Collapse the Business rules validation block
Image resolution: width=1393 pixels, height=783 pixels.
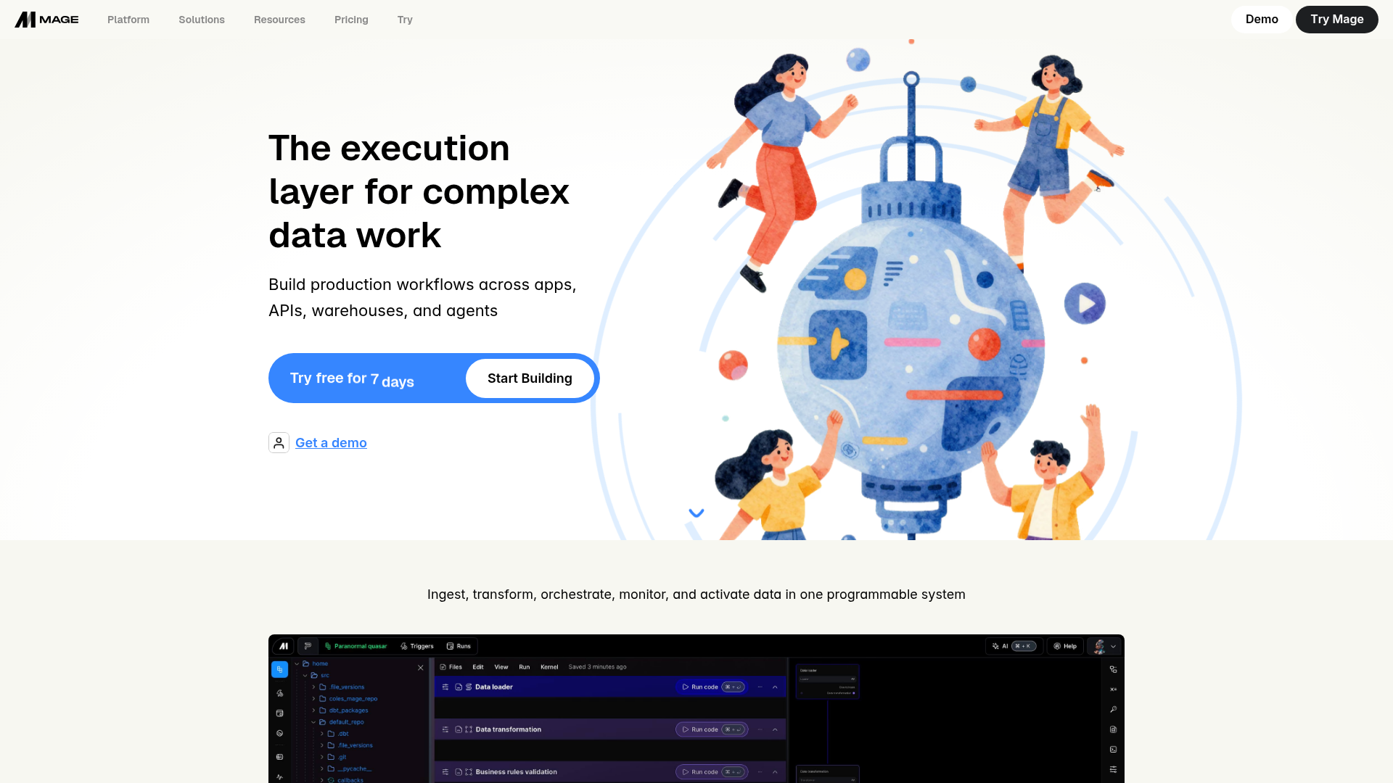[x=775, y=772]
